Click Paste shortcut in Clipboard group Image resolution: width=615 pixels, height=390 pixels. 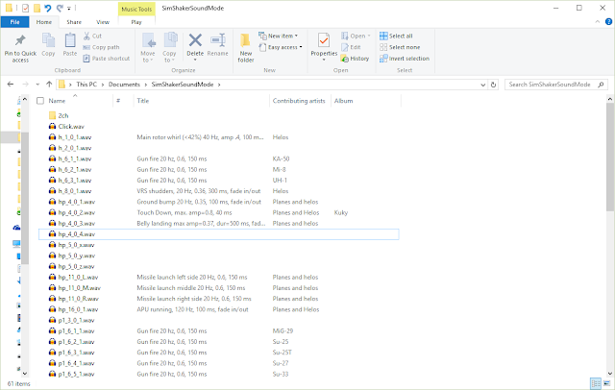pyautogui.click(x=107, y=59)
